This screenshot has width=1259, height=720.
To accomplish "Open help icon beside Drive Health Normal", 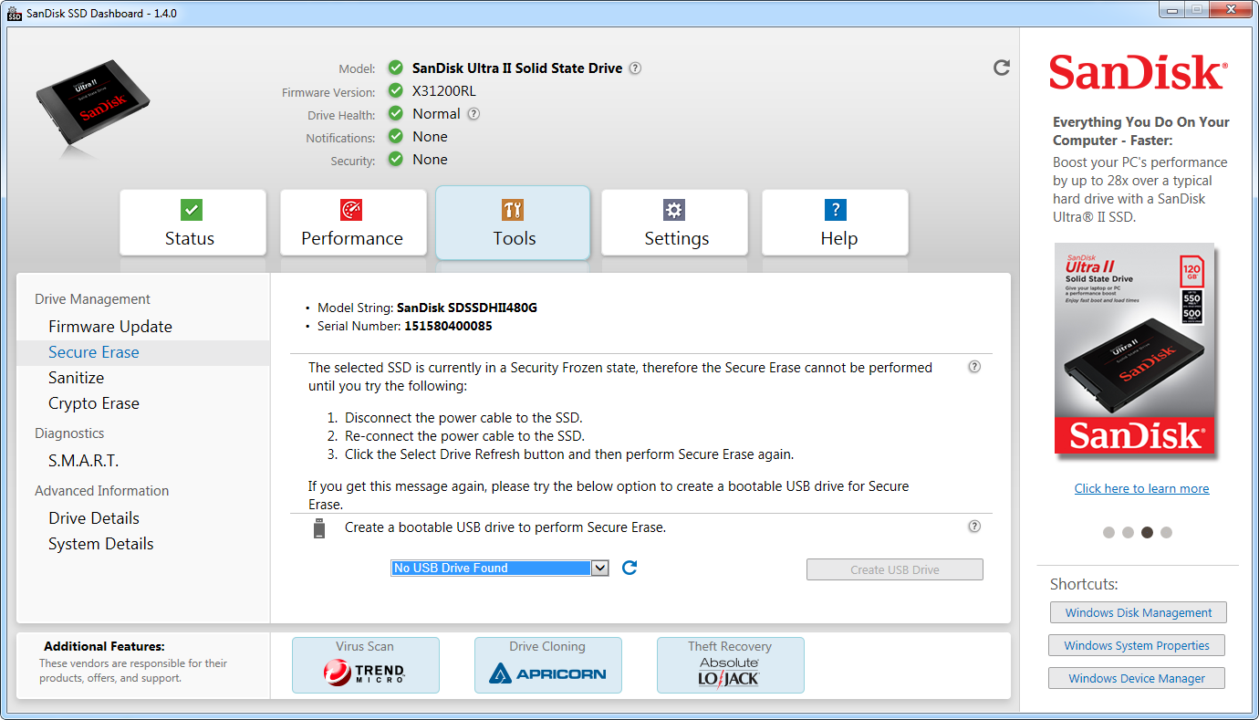I will point(473,114).
